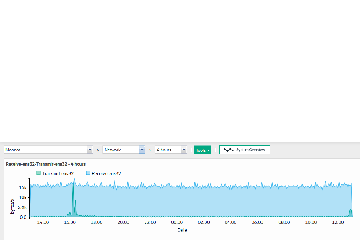Click the Receive ens32 legend swatch
This screenshot has width=360, height=240.
[88, 173]
